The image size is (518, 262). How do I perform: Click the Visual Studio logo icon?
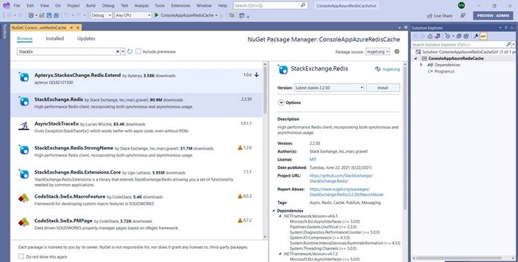pos(6,6)
